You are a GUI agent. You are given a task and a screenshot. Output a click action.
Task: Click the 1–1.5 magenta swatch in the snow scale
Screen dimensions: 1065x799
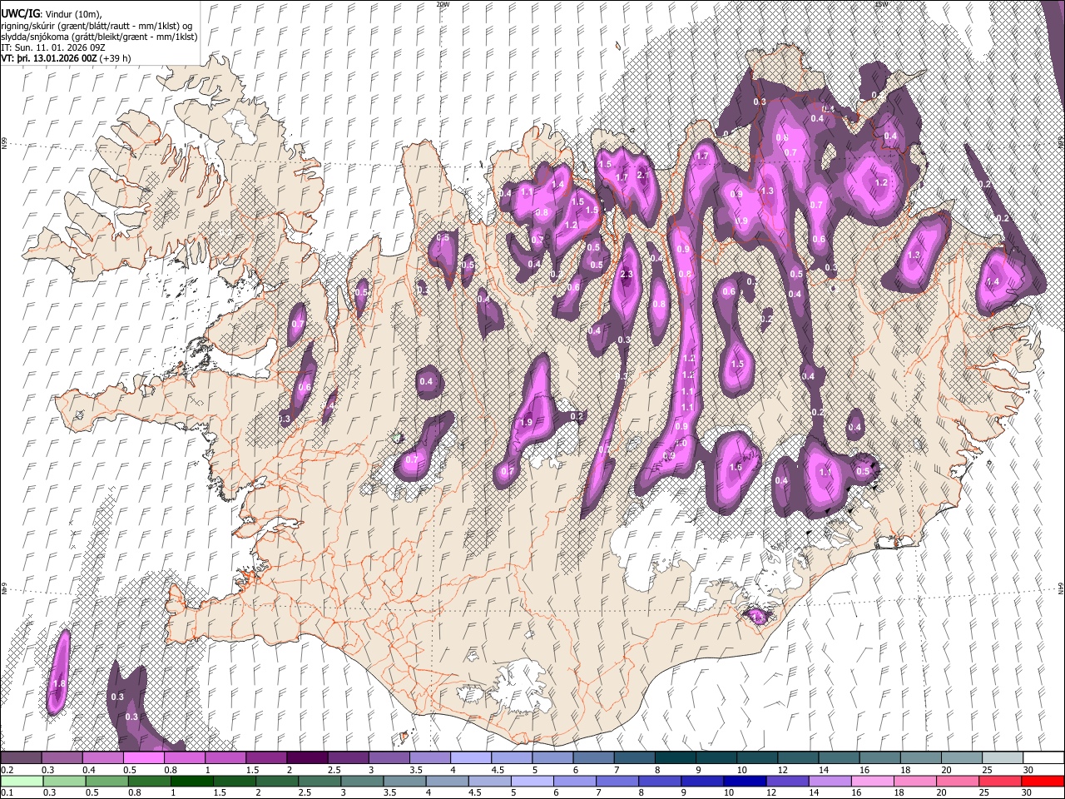click(x=225, y=758)
